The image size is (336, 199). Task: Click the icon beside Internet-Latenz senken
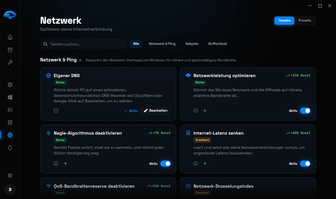188,133
